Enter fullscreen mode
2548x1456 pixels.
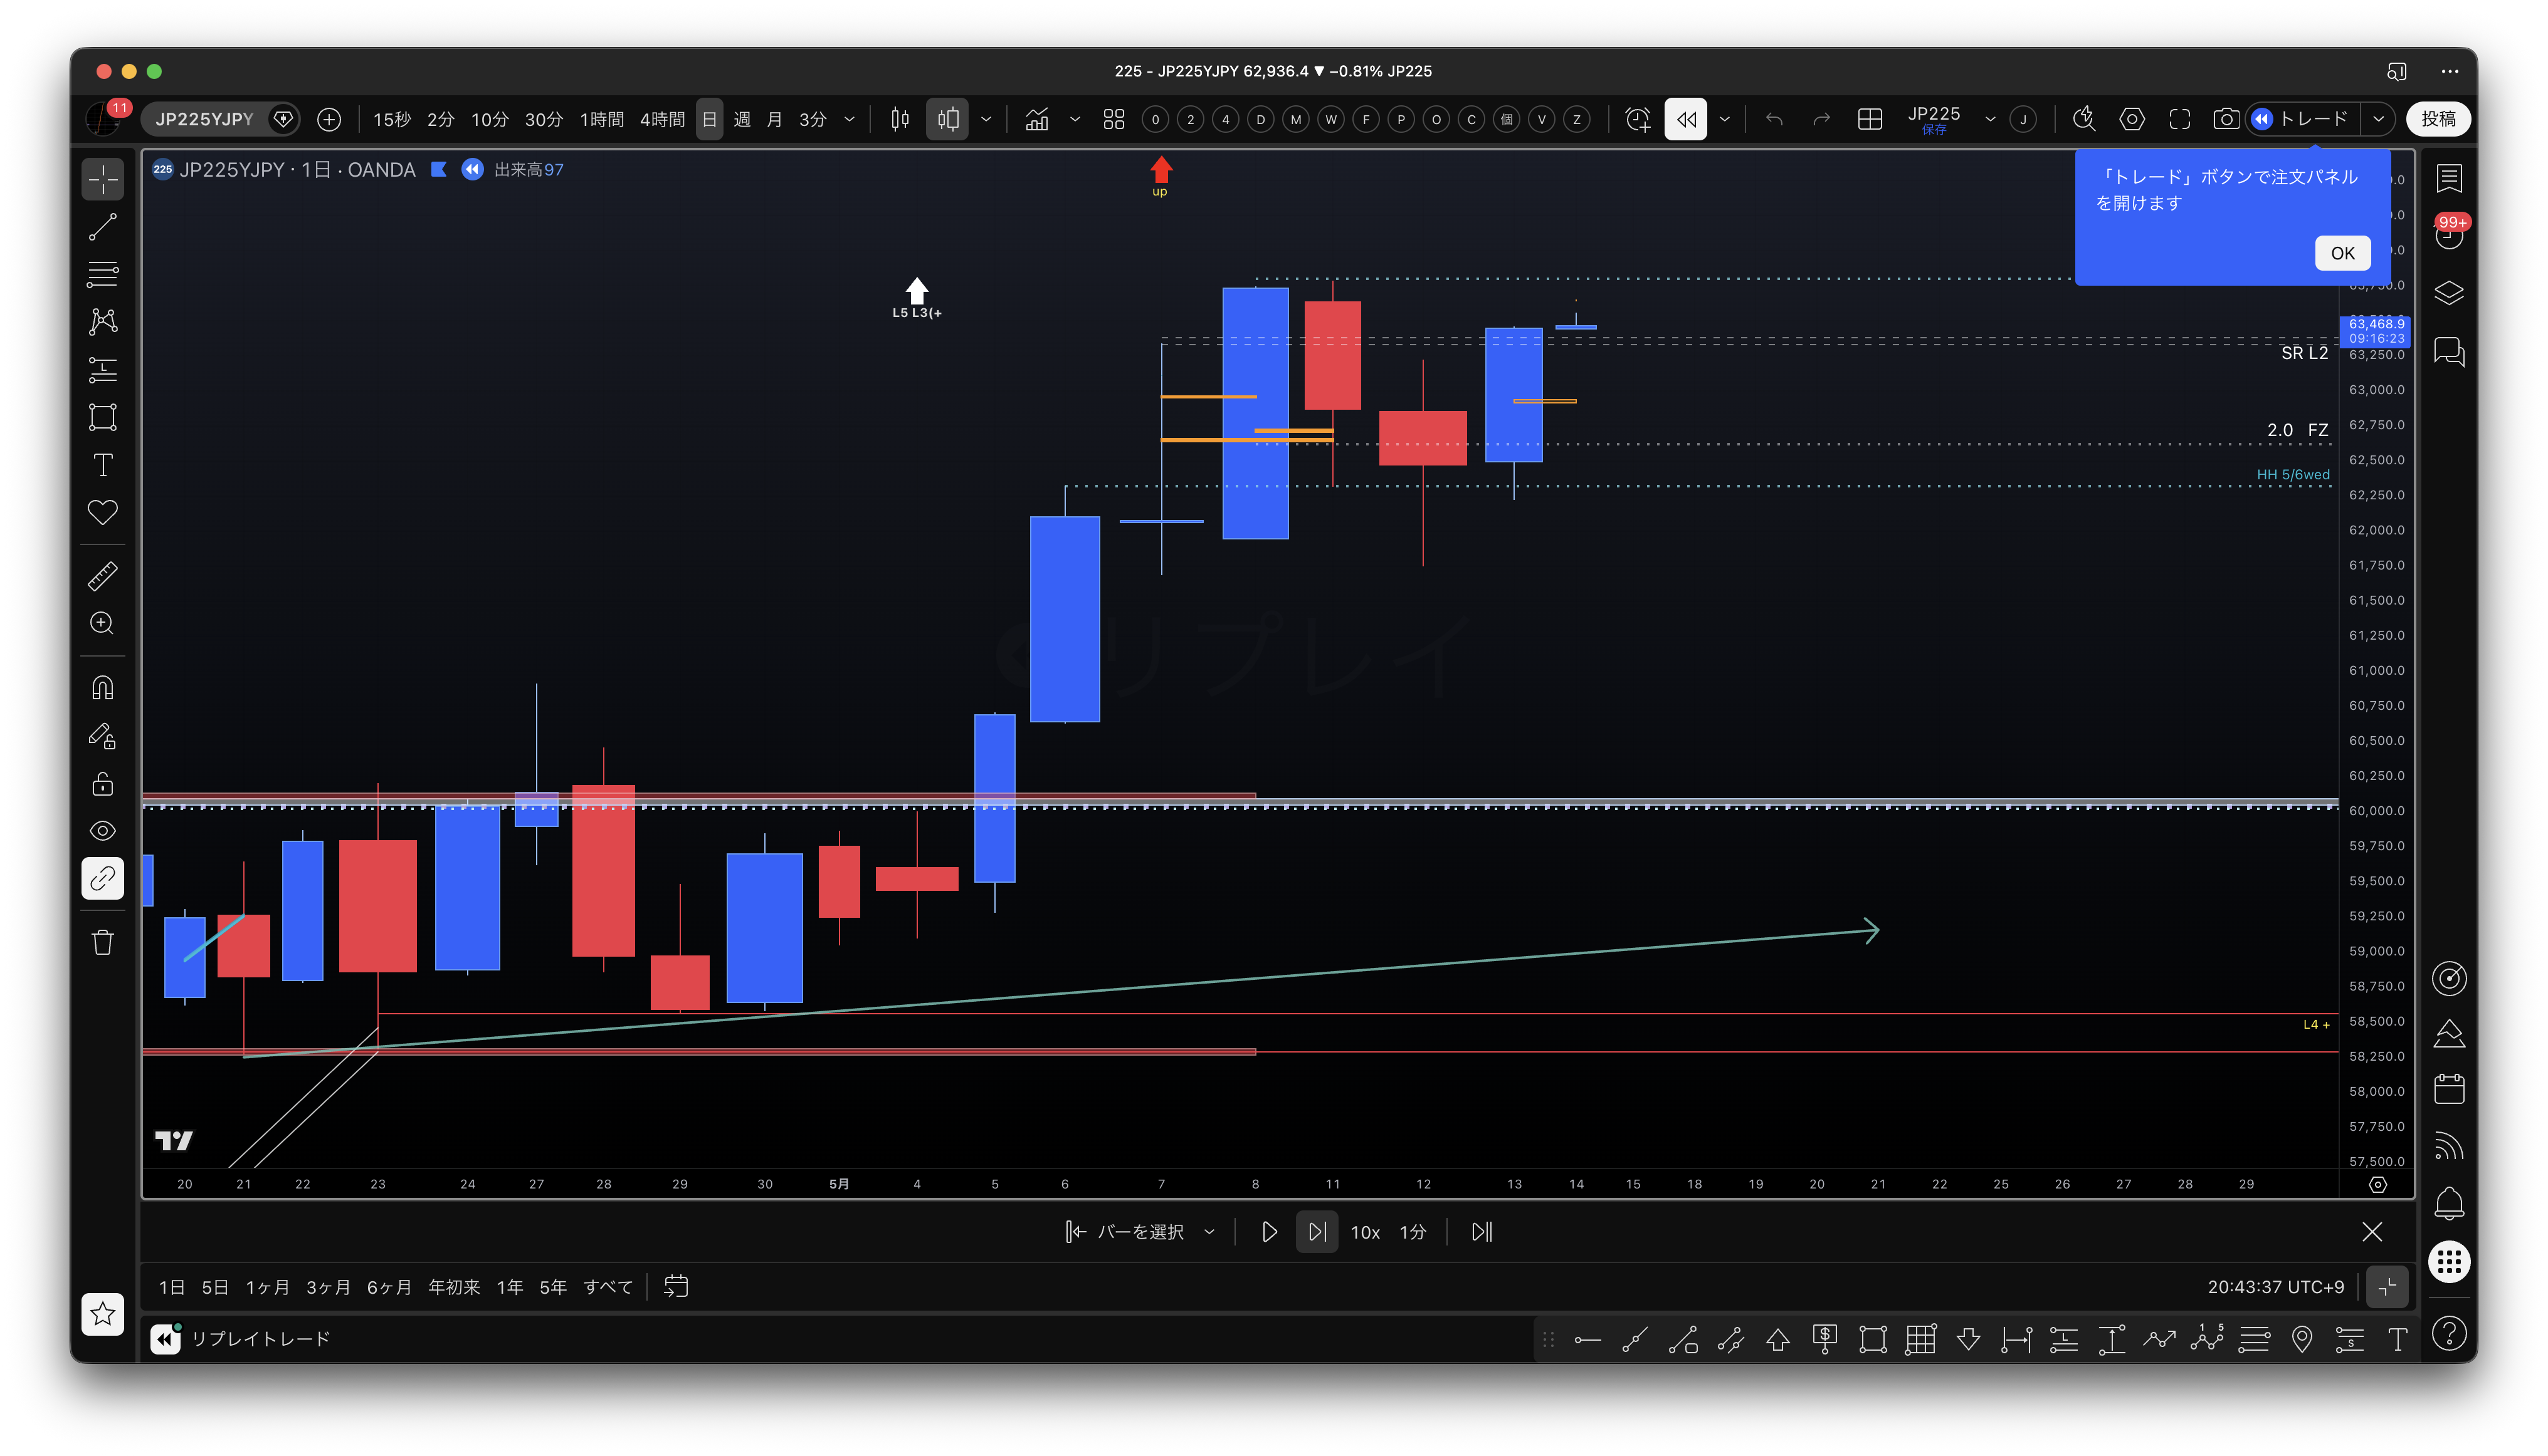click(x=2179, y=119)
